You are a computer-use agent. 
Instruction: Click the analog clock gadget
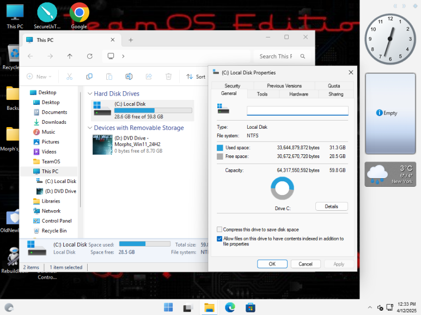[390, 39]
